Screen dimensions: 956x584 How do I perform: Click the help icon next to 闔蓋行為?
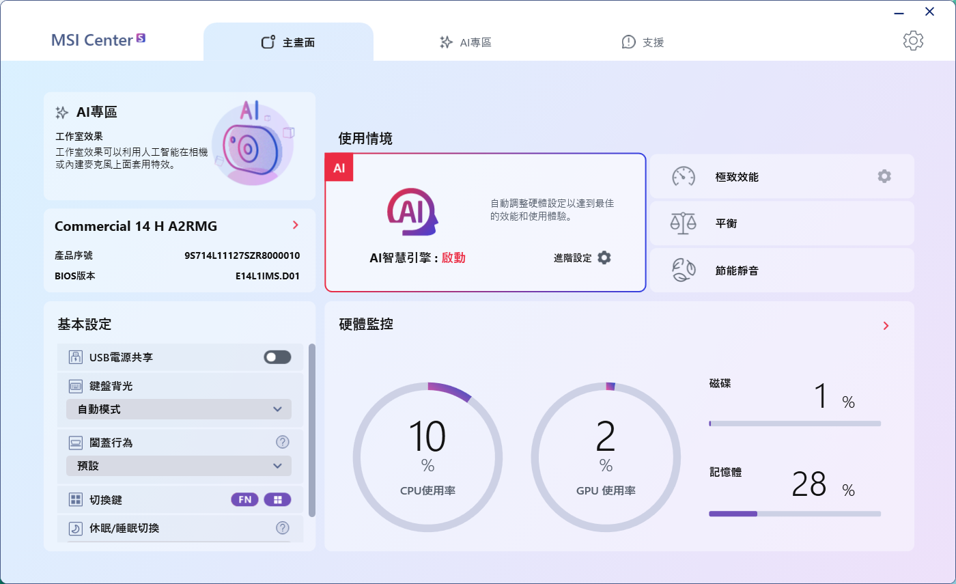tap(282, 442)
